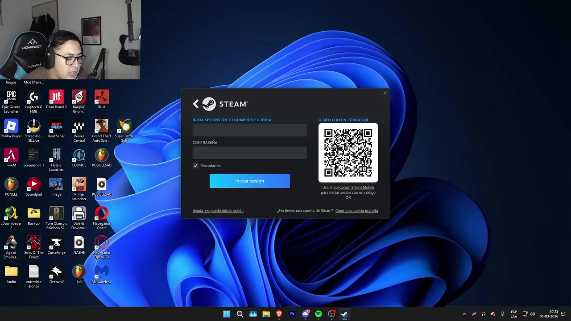Open Premiere Pro from taskbar
This screenshot has width=571, height=321.
click(292, 314)
